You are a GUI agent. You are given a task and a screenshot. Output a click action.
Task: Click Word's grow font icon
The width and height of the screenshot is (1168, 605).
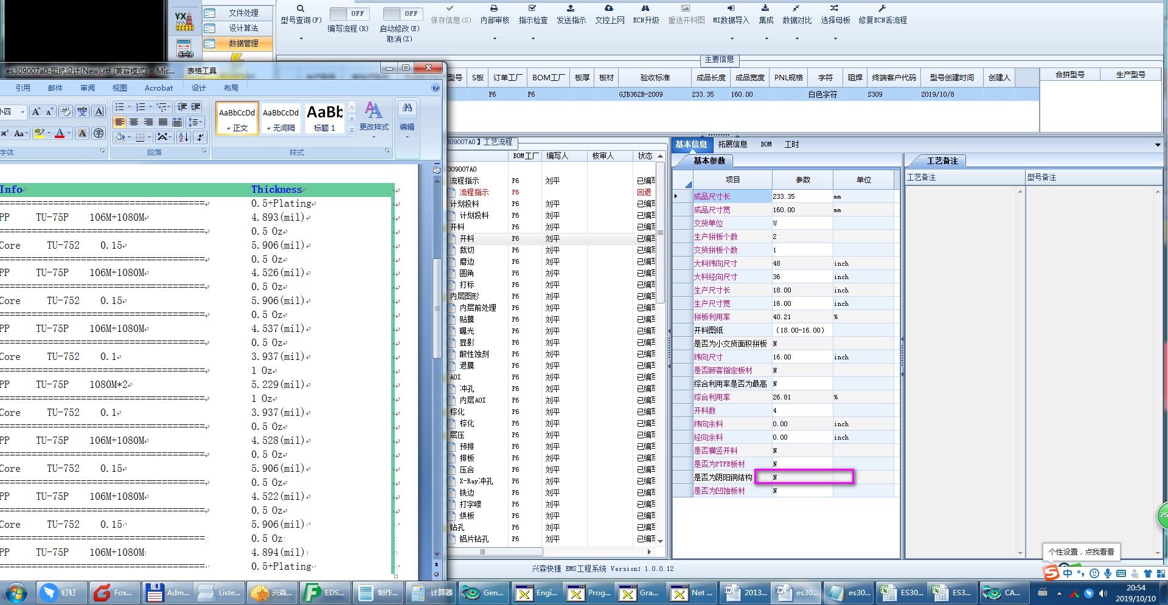36,111
